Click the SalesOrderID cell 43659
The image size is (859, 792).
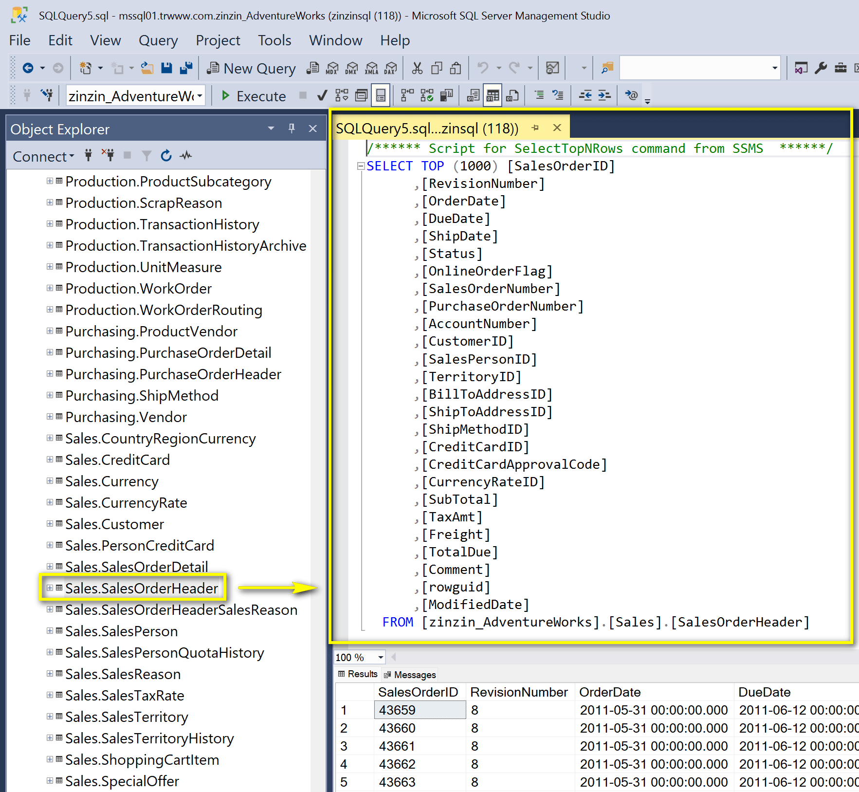(420, 710)
